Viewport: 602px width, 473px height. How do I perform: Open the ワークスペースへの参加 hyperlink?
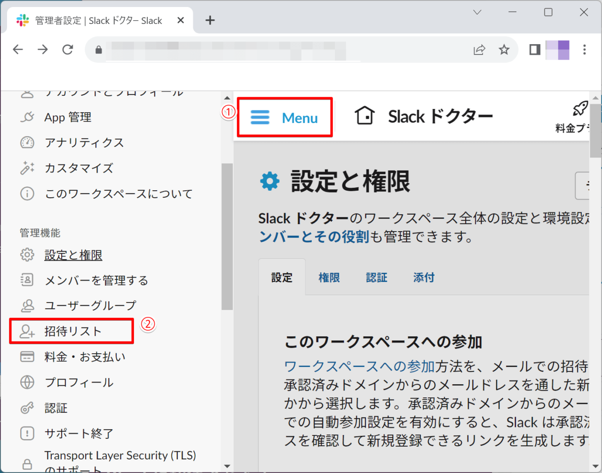point(359,366)
